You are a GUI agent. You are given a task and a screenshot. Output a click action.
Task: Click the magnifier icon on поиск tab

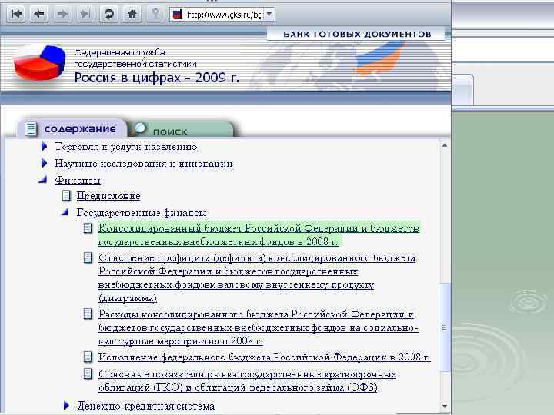tap(140, 129)
